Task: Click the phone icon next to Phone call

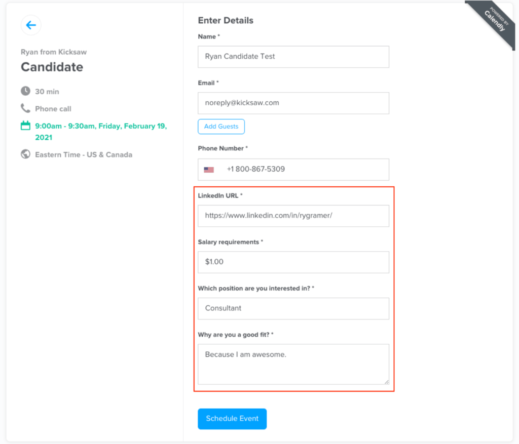Action: [x=25, y=108]
